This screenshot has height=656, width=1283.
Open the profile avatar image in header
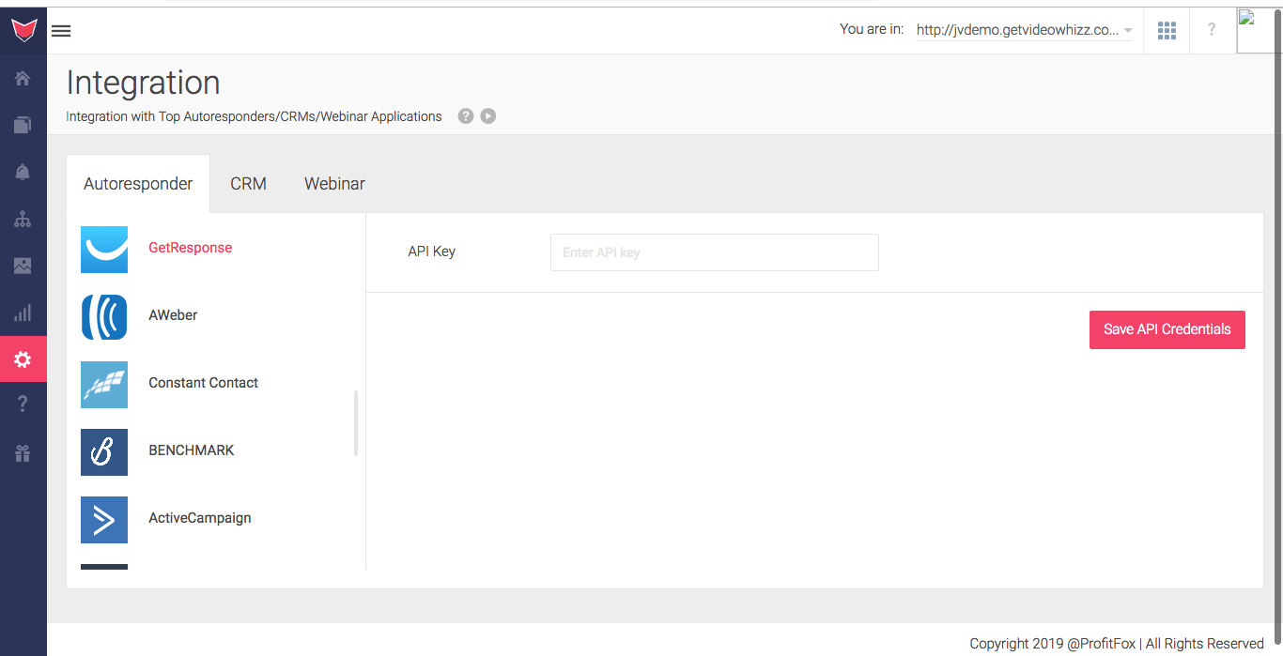[x=1260, y=30]
